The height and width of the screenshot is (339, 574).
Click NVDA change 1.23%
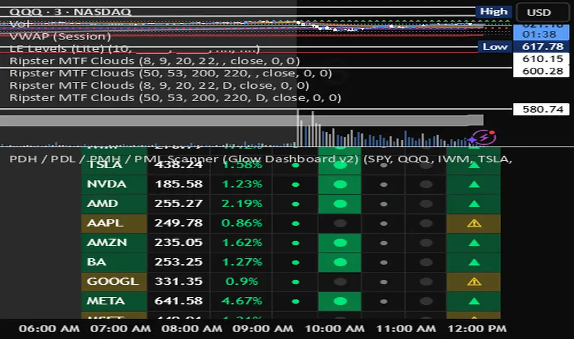point(242,184)
